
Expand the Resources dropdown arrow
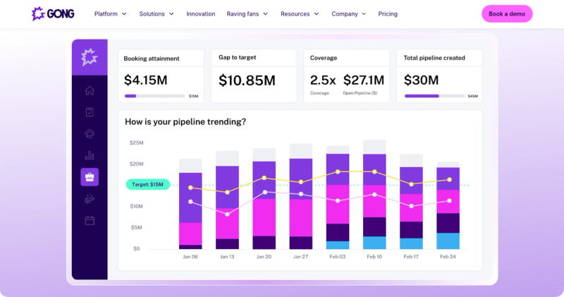pyautogui.click(x=317, y=14)
